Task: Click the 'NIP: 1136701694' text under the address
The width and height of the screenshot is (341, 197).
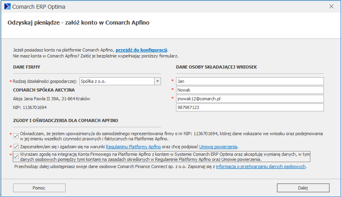Action: 30,107
